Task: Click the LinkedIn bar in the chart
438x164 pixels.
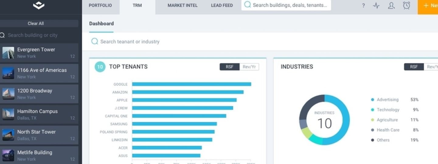Action: pyautogui.click(x=172, y=140)
